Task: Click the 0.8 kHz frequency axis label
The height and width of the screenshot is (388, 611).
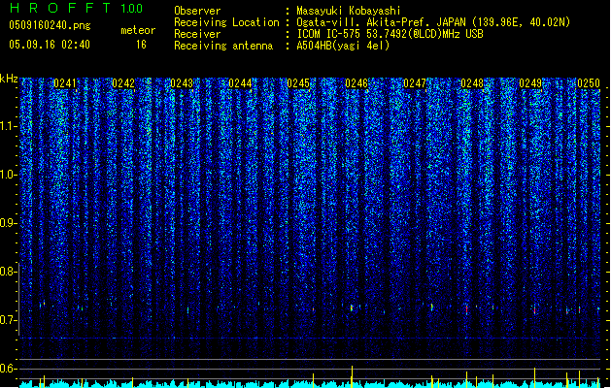Action: 9,272
